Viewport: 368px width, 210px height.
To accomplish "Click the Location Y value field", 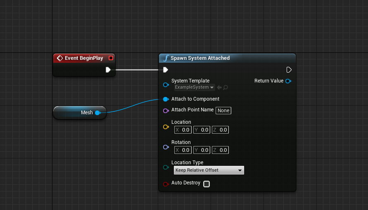I will [x=202, y=130].
